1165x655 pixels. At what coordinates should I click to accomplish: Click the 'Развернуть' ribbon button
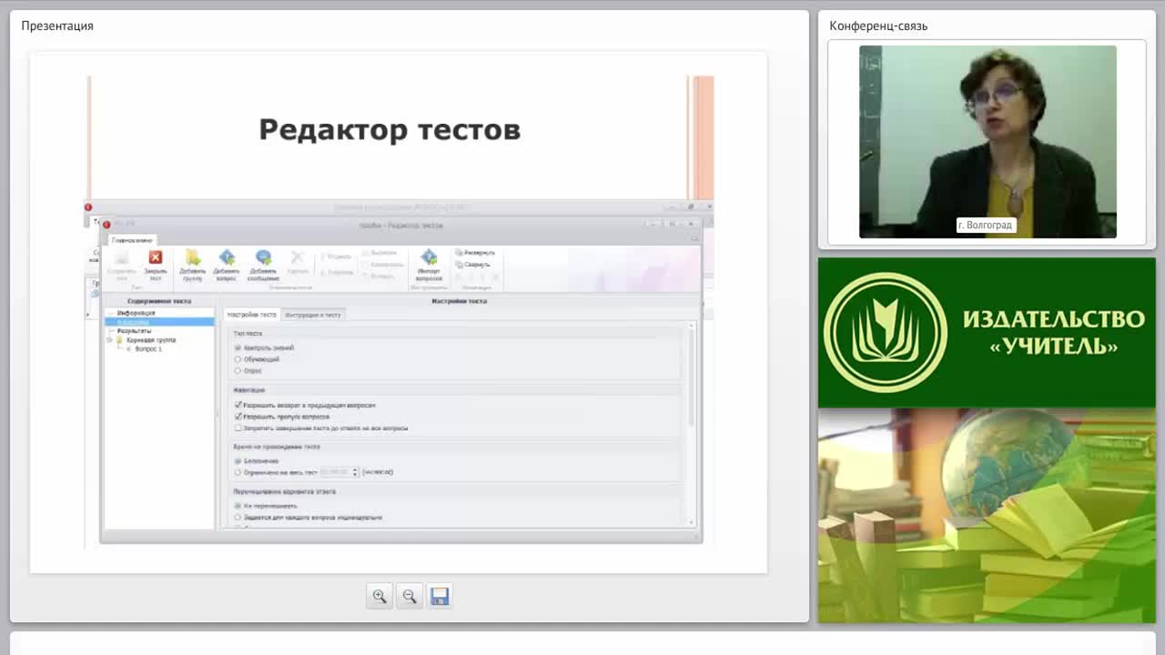(x=475, y=253)
